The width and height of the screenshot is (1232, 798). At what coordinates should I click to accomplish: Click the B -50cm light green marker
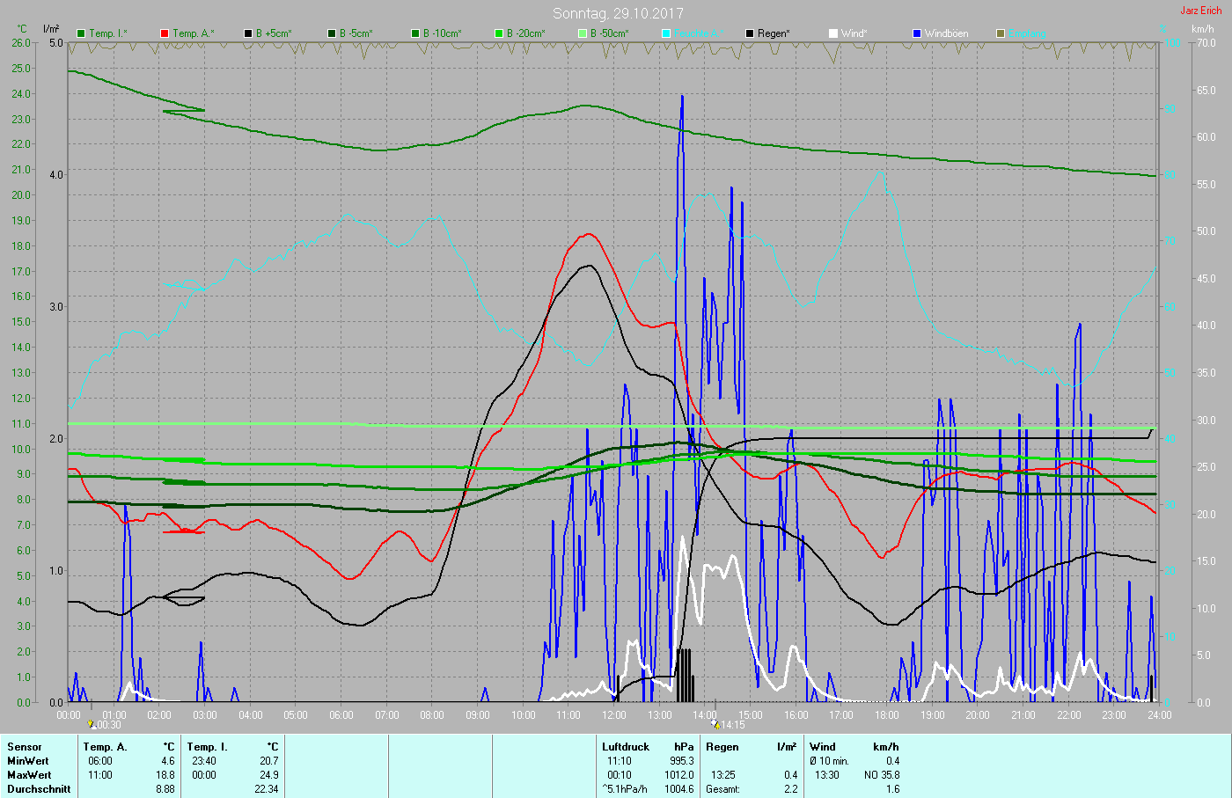(x=583, y=33)
